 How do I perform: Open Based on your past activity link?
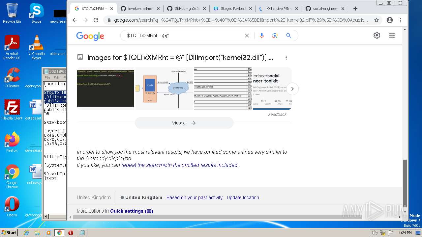195,197
